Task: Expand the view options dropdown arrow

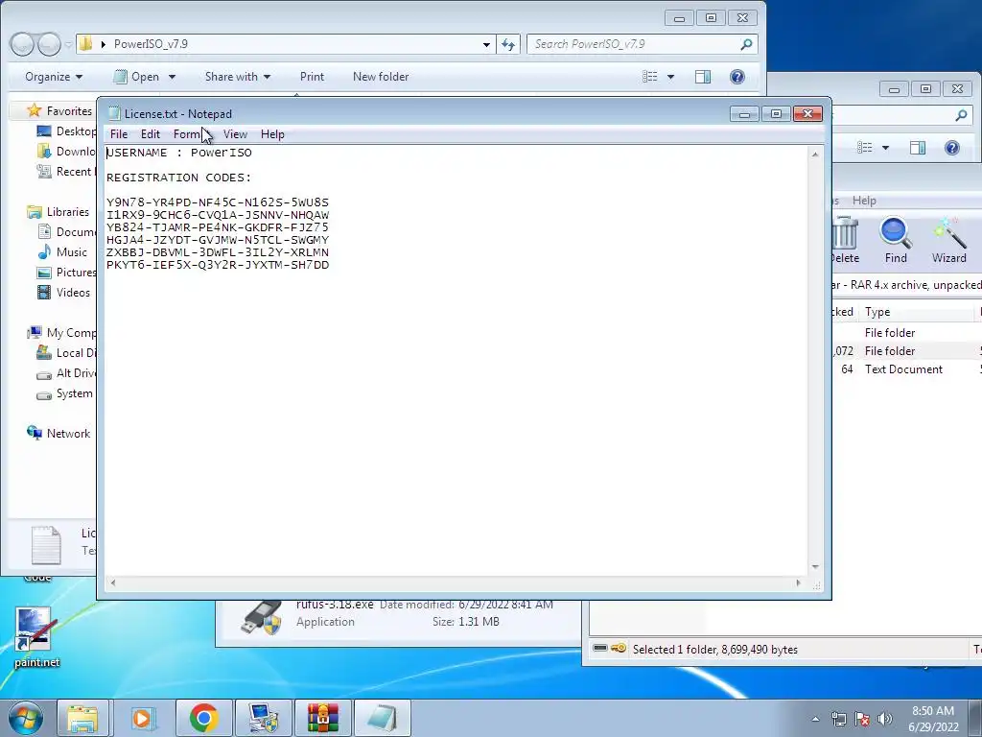Action: [670, 77]
